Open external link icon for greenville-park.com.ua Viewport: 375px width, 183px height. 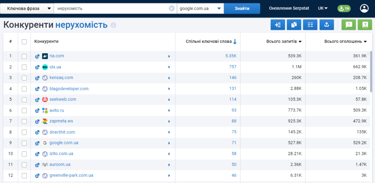pos(37,176)
